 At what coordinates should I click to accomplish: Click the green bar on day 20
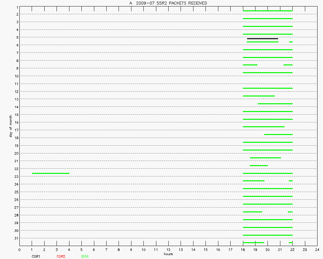pos(265,158)
